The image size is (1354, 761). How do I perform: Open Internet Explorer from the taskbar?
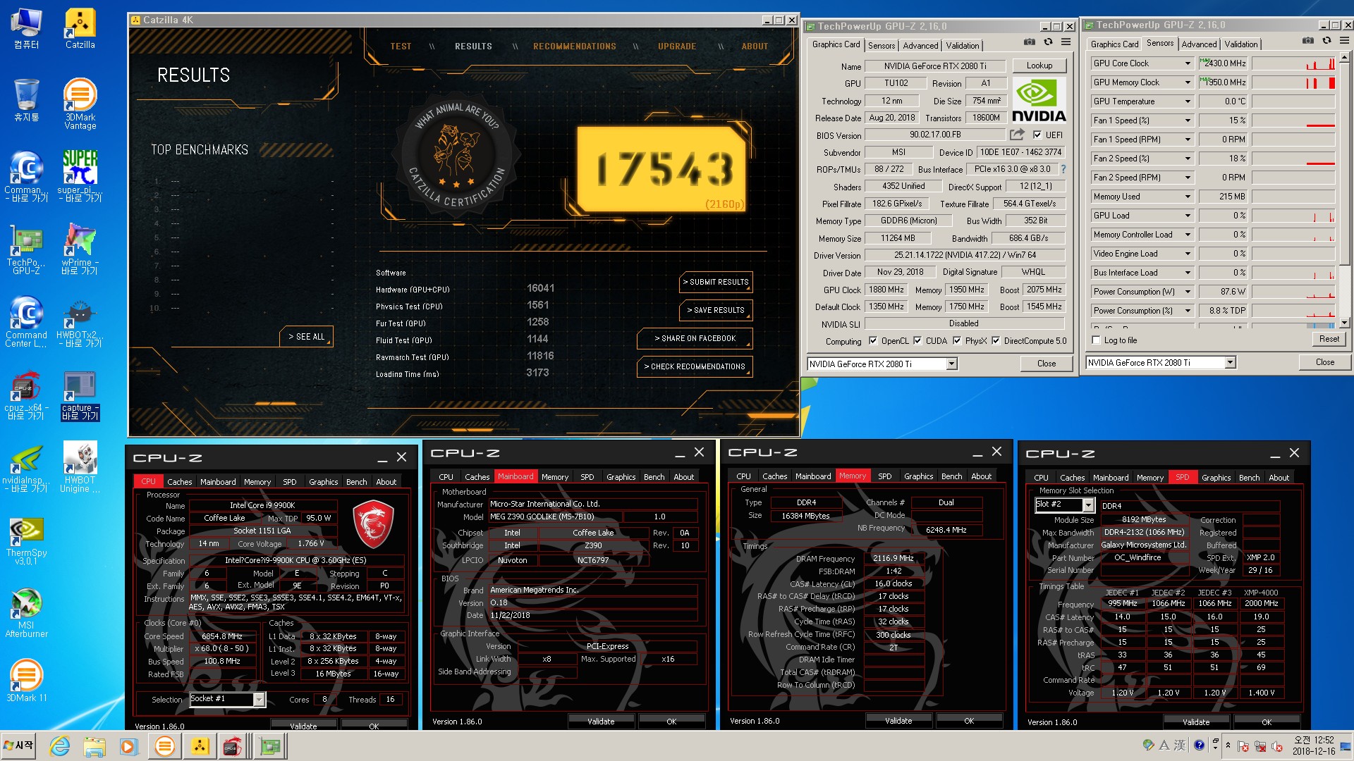[x=59, y=745]
